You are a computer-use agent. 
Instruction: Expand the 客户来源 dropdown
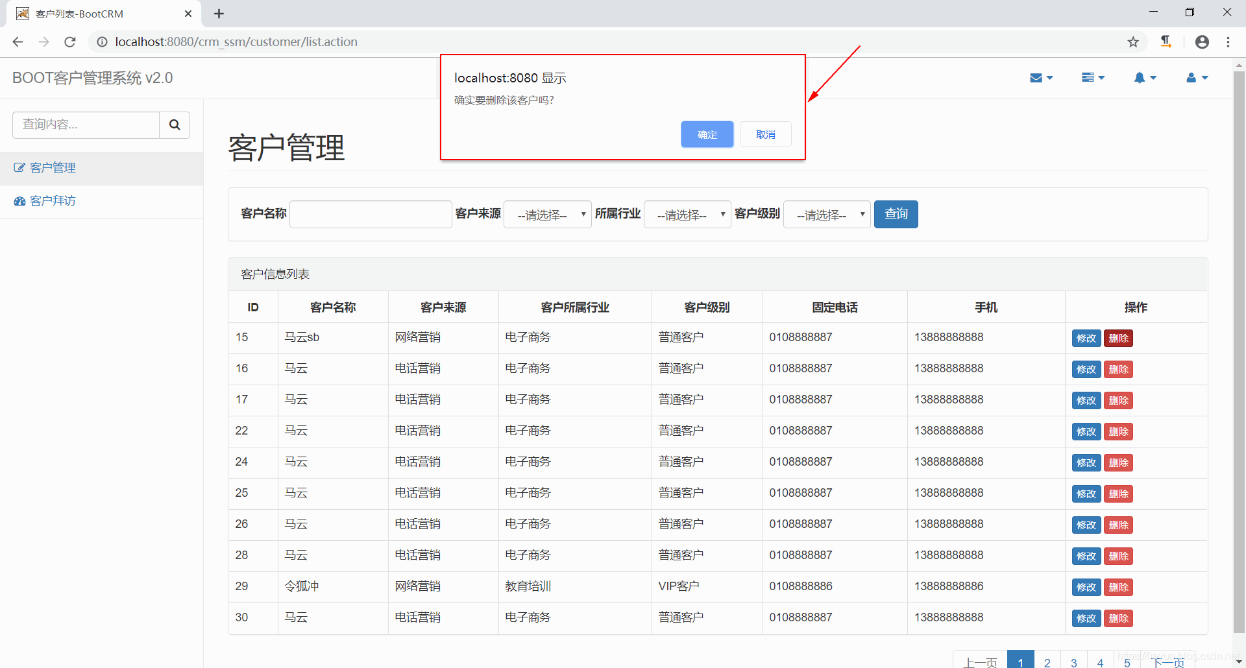pos(547,214)
